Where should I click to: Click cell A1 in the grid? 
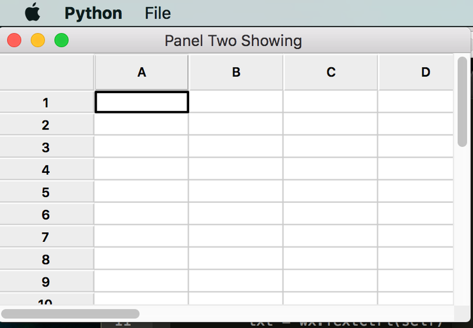[141, 102]
